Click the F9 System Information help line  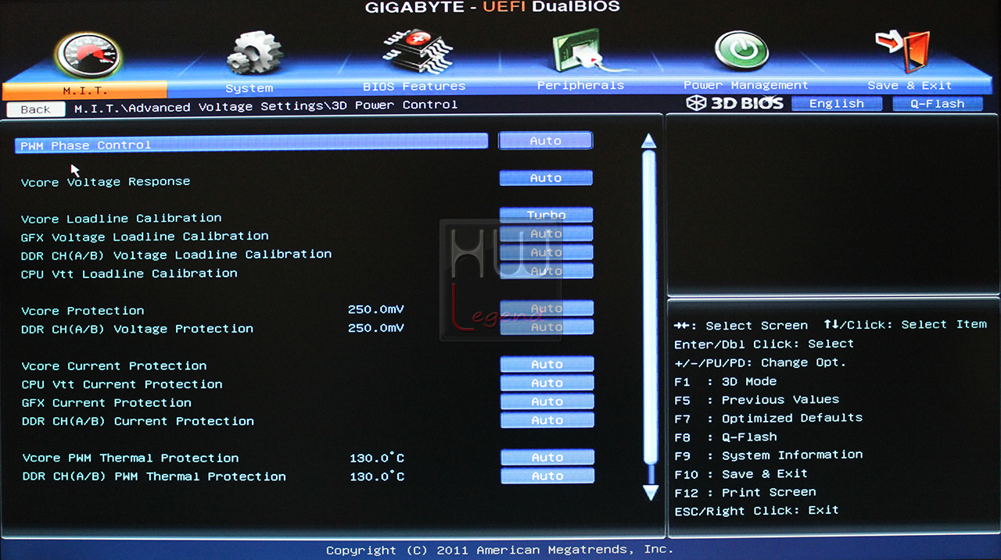pyautogui.click(x=769, y=455)
